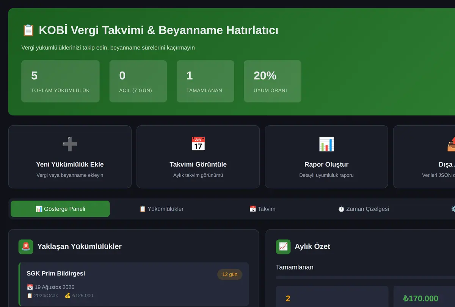Screen dimensions: 455x307
Task: Click the Tamamlanan label in Aylık Özet
Action: coord(295,267)
